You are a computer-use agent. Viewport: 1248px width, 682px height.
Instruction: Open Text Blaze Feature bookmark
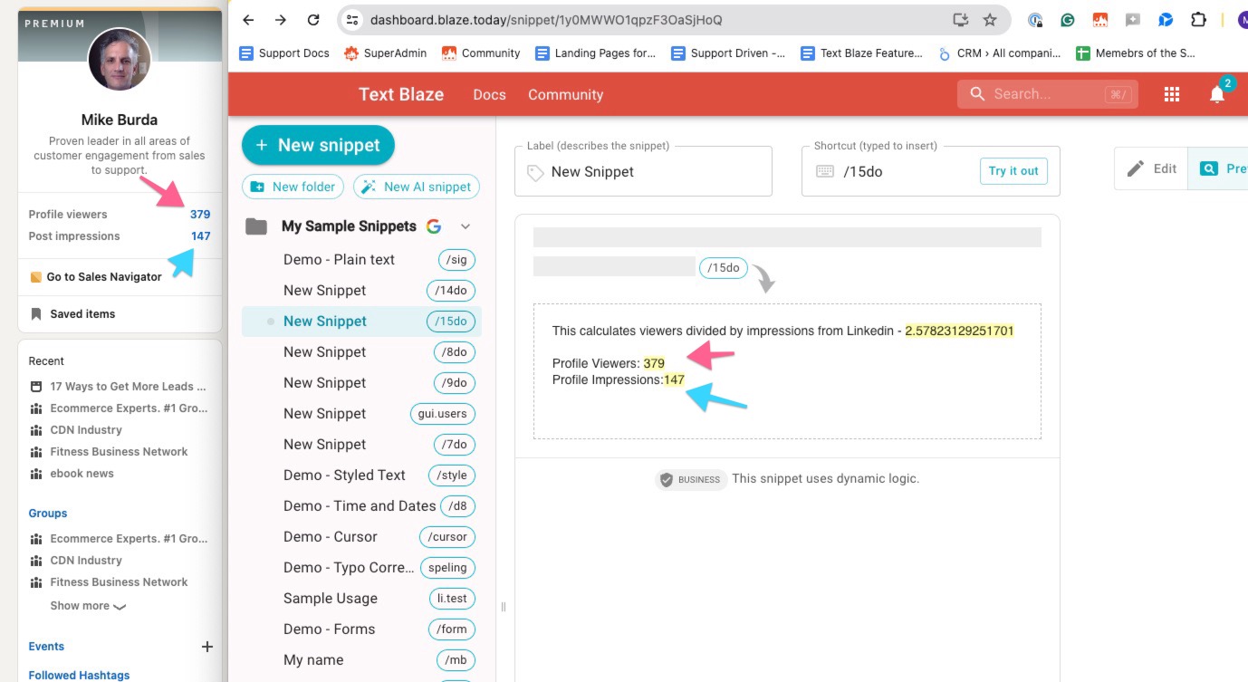click(x=861, y=53)
